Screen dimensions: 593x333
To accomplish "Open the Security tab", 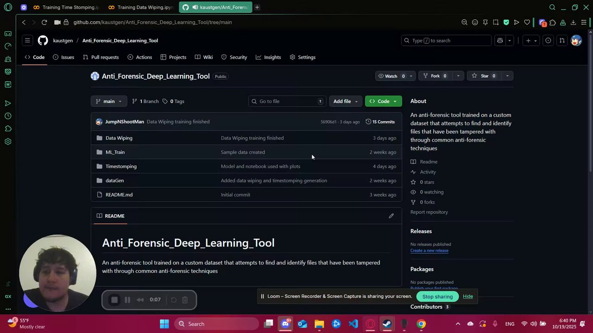I will (234, 57).
